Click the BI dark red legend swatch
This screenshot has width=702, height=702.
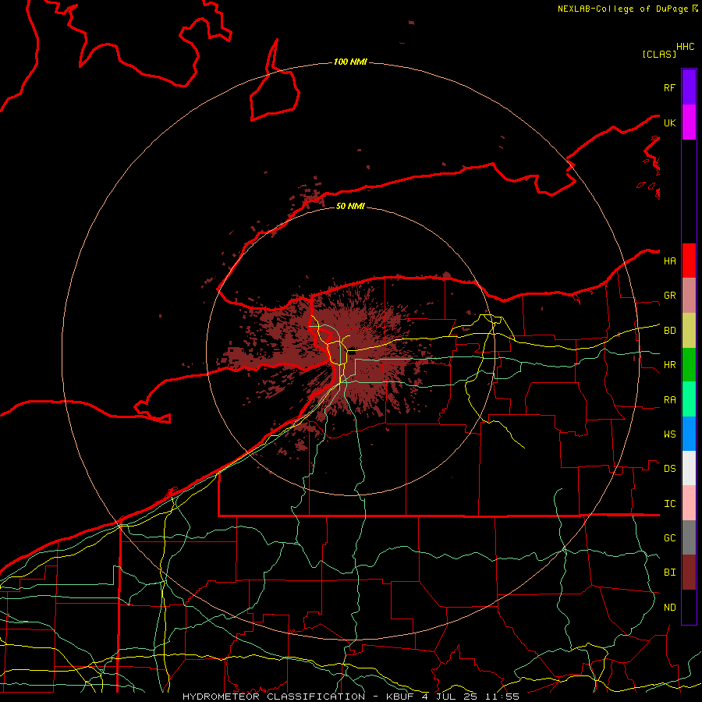pos(689,573)
